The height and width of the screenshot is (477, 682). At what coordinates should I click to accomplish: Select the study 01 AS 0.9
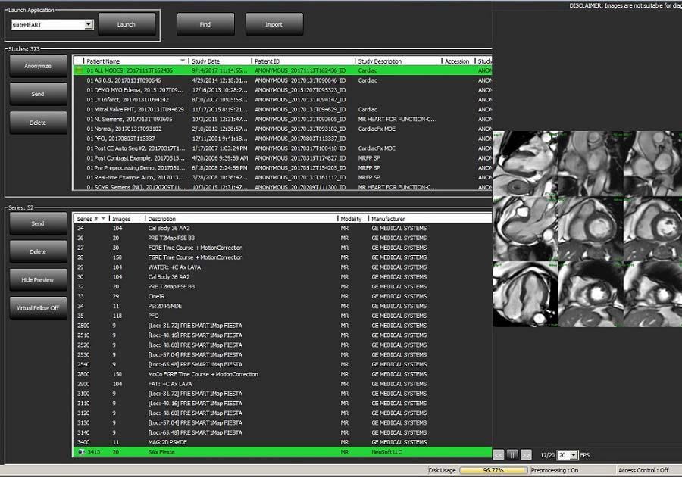click(283, 80)
